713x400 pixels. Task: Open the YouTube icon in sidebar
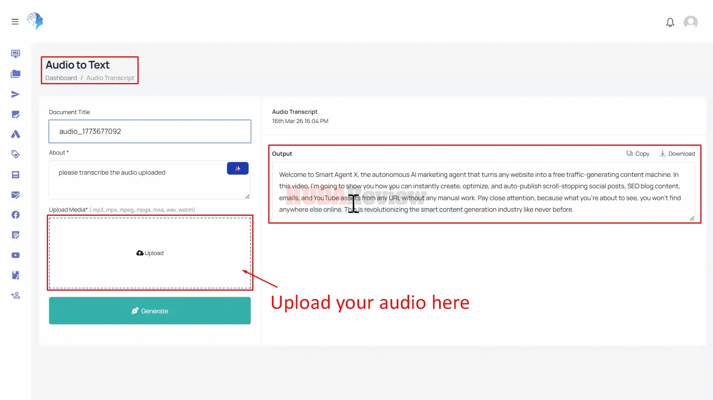point(15,255)
